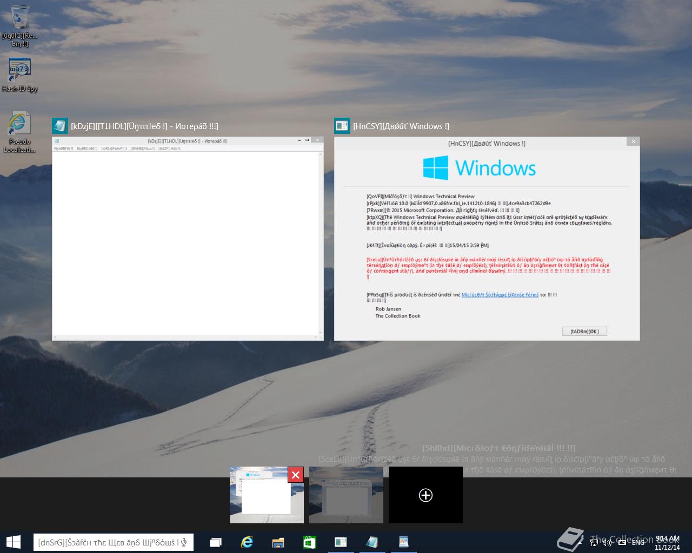Viewport: 692px width, 553px height.
Task: Show hidden tray icons arrow
Action: pos(581,542)
